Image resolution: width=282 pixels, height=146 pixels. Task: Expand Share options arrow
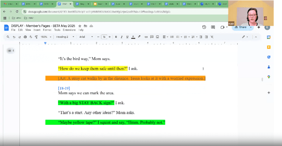coord(251,27)
